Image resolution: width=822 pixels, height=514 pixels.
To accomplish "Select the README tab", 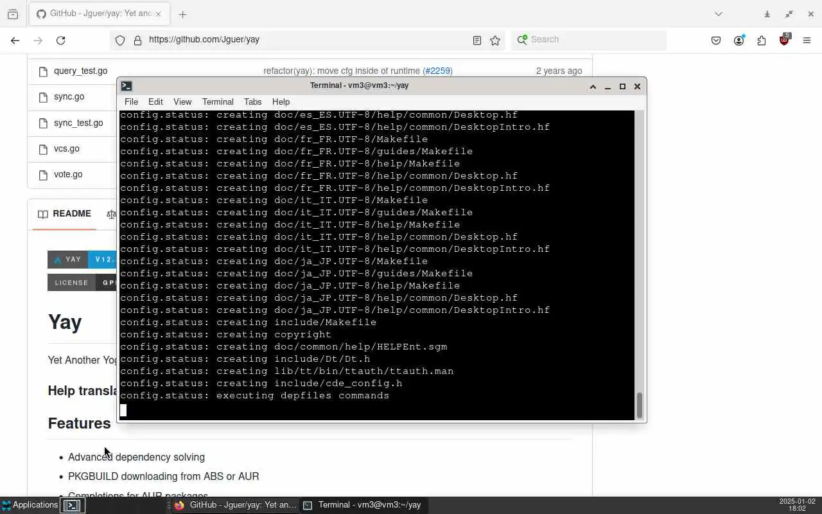I will coord(64,213).
